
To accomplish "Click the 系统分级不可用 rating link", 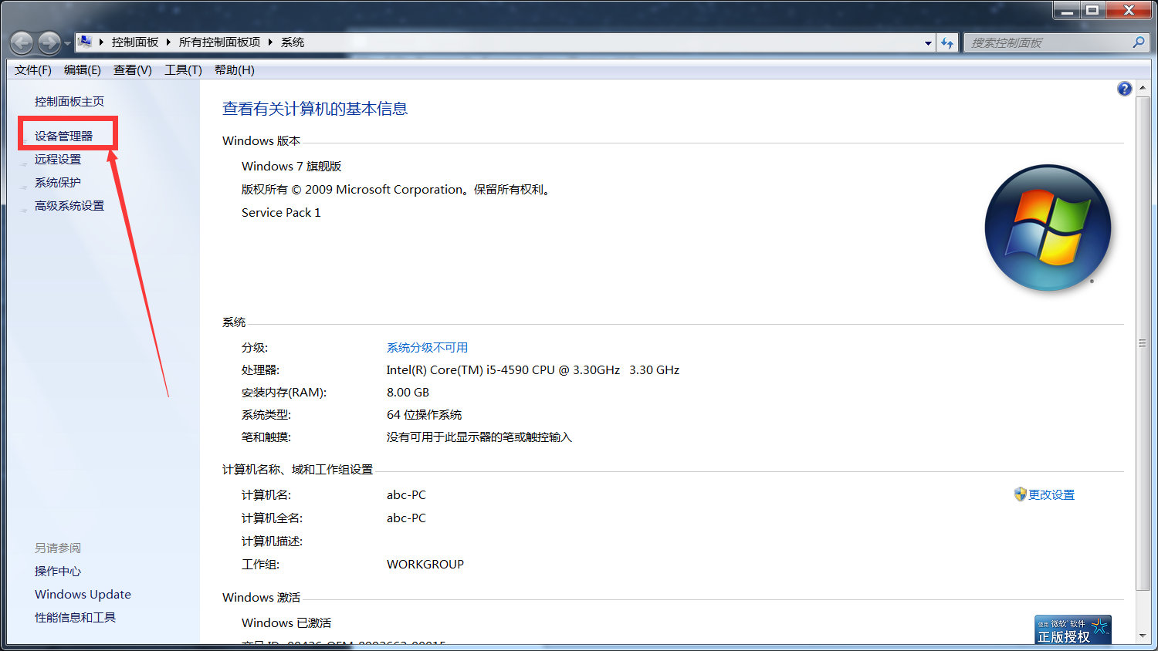I will click(427, 348).
